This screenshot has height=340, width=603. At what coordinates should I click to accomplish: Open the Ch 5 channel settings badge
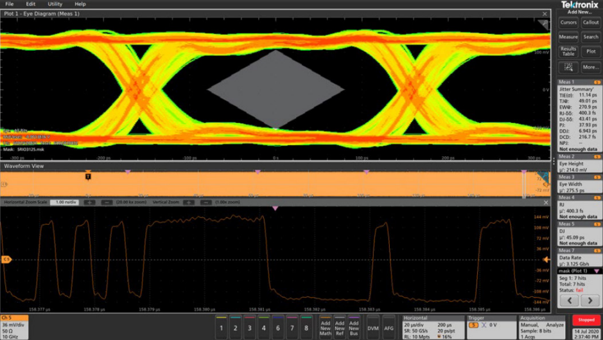pos(14,327)
